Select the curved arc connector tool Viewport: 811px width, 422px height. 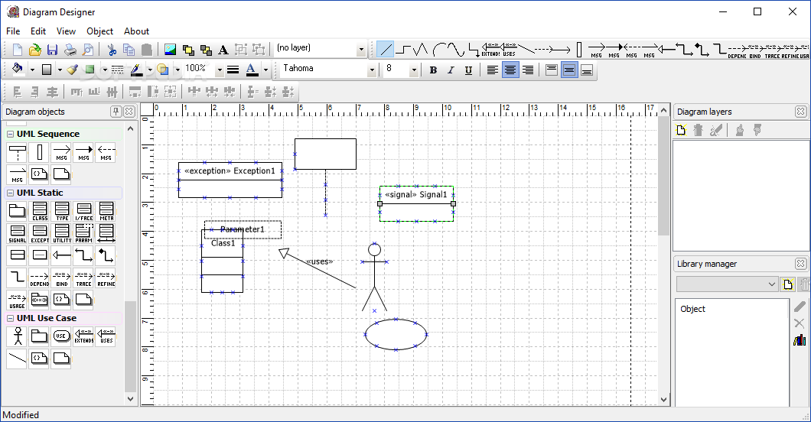[x=438, y=50]
